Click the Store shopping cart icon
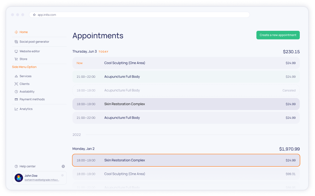 16,59
